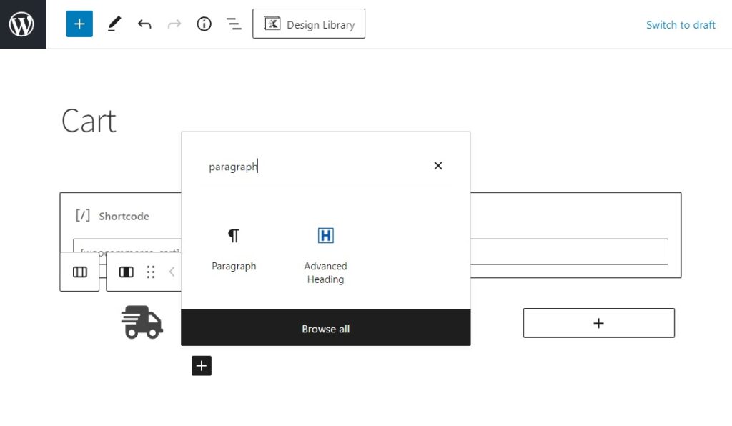This screenshot has height=426, width=732.
Task: Click the Undo arrow
Action: [x=144, y=24]
